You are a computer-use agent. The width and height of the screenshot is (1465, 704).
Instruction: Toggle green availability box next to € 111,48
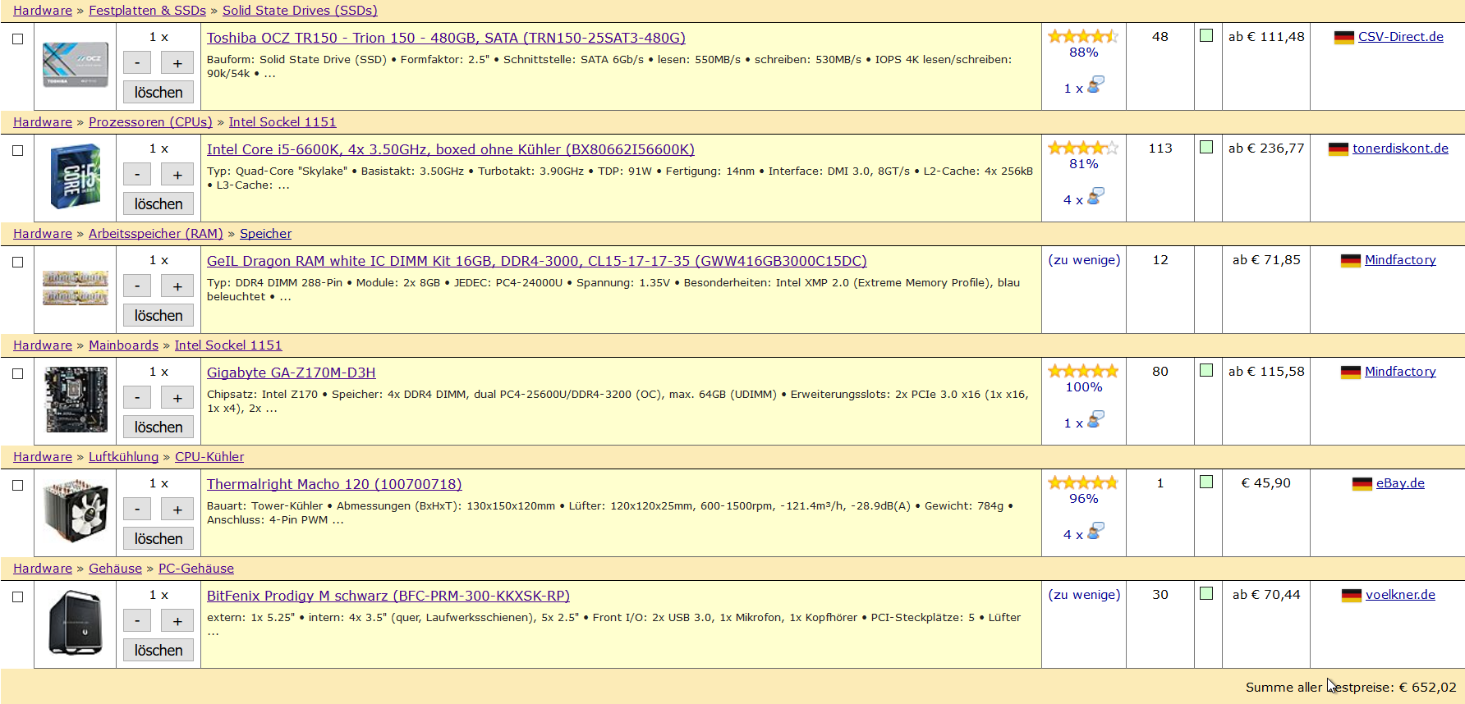tap(1206, 35)
